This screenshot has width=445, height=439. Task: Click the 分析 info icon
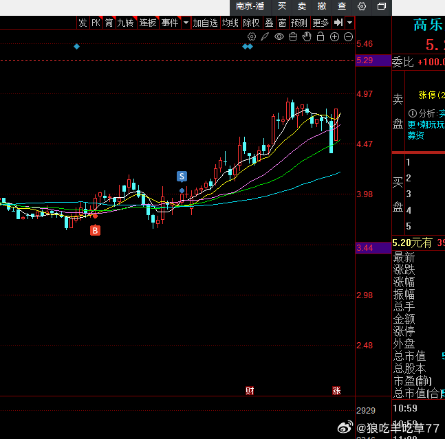413,113
